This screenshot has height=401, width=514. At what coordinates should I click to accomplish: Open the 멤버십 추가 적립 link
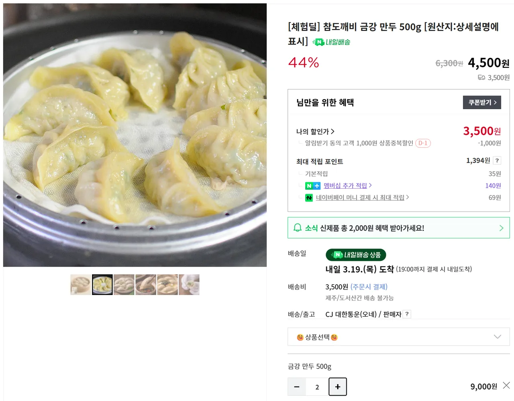coord(347,185)
